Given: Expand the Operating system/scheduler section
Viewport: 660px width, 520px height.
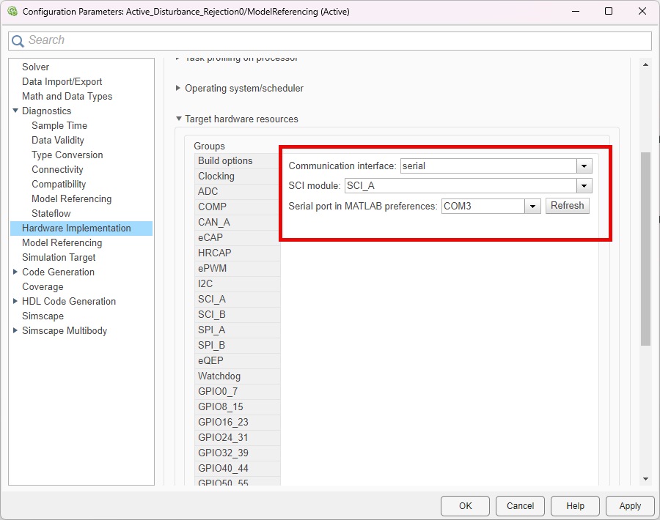Looking at the screenshot, I should [178, 89].
